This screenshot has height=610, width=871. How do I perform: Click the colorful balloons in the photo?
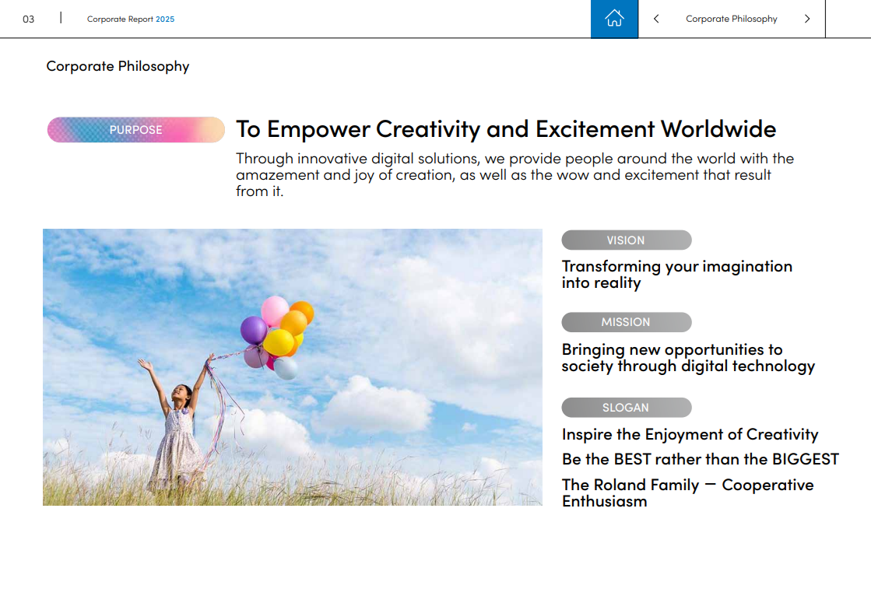(278, 333)
